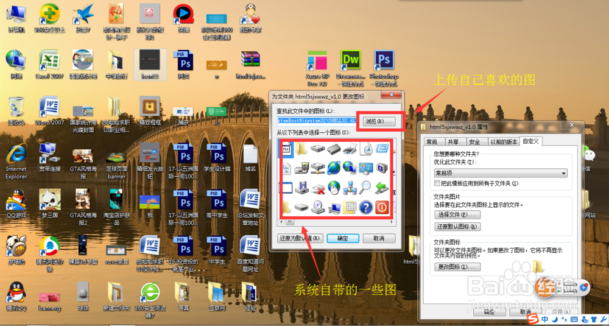Select the red power button icon

(x=382, y=208)
